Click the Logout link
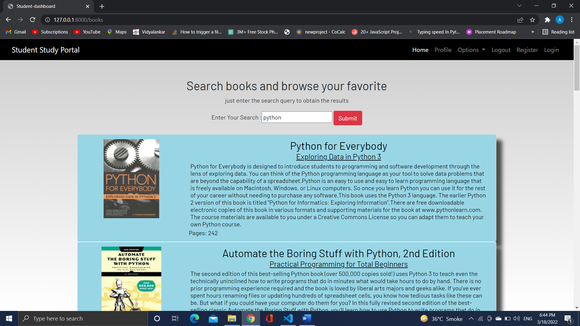 coord(501,50)
